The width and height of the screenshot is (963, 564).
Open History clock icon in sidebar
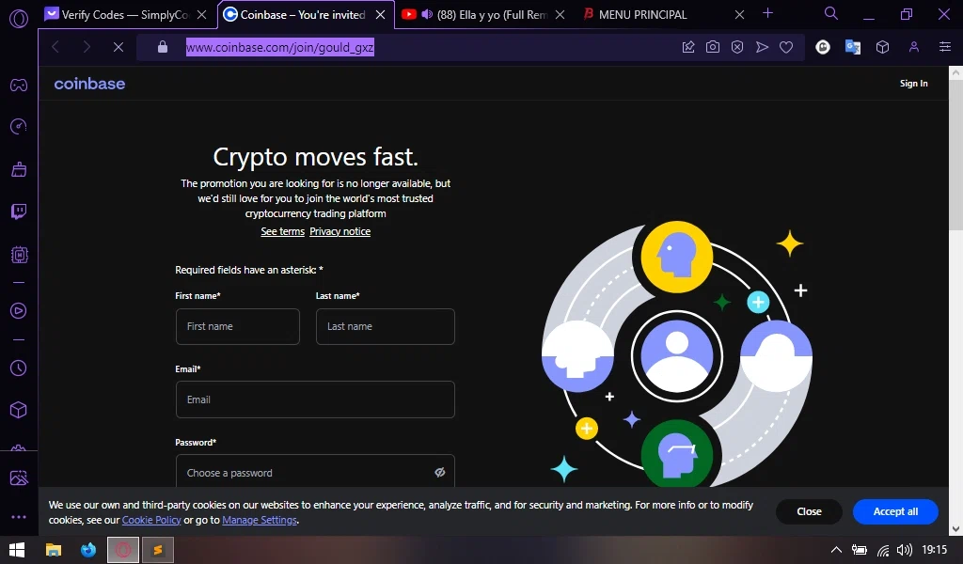19,368
